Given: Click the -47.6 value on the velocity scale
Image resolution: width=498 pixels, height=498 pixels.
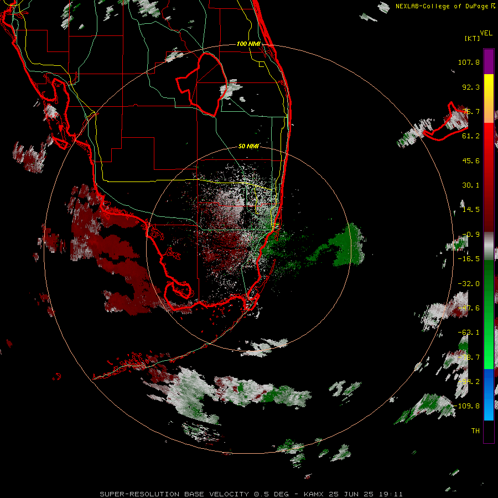Looking at the screenshot, I should [x=469, y=308].
